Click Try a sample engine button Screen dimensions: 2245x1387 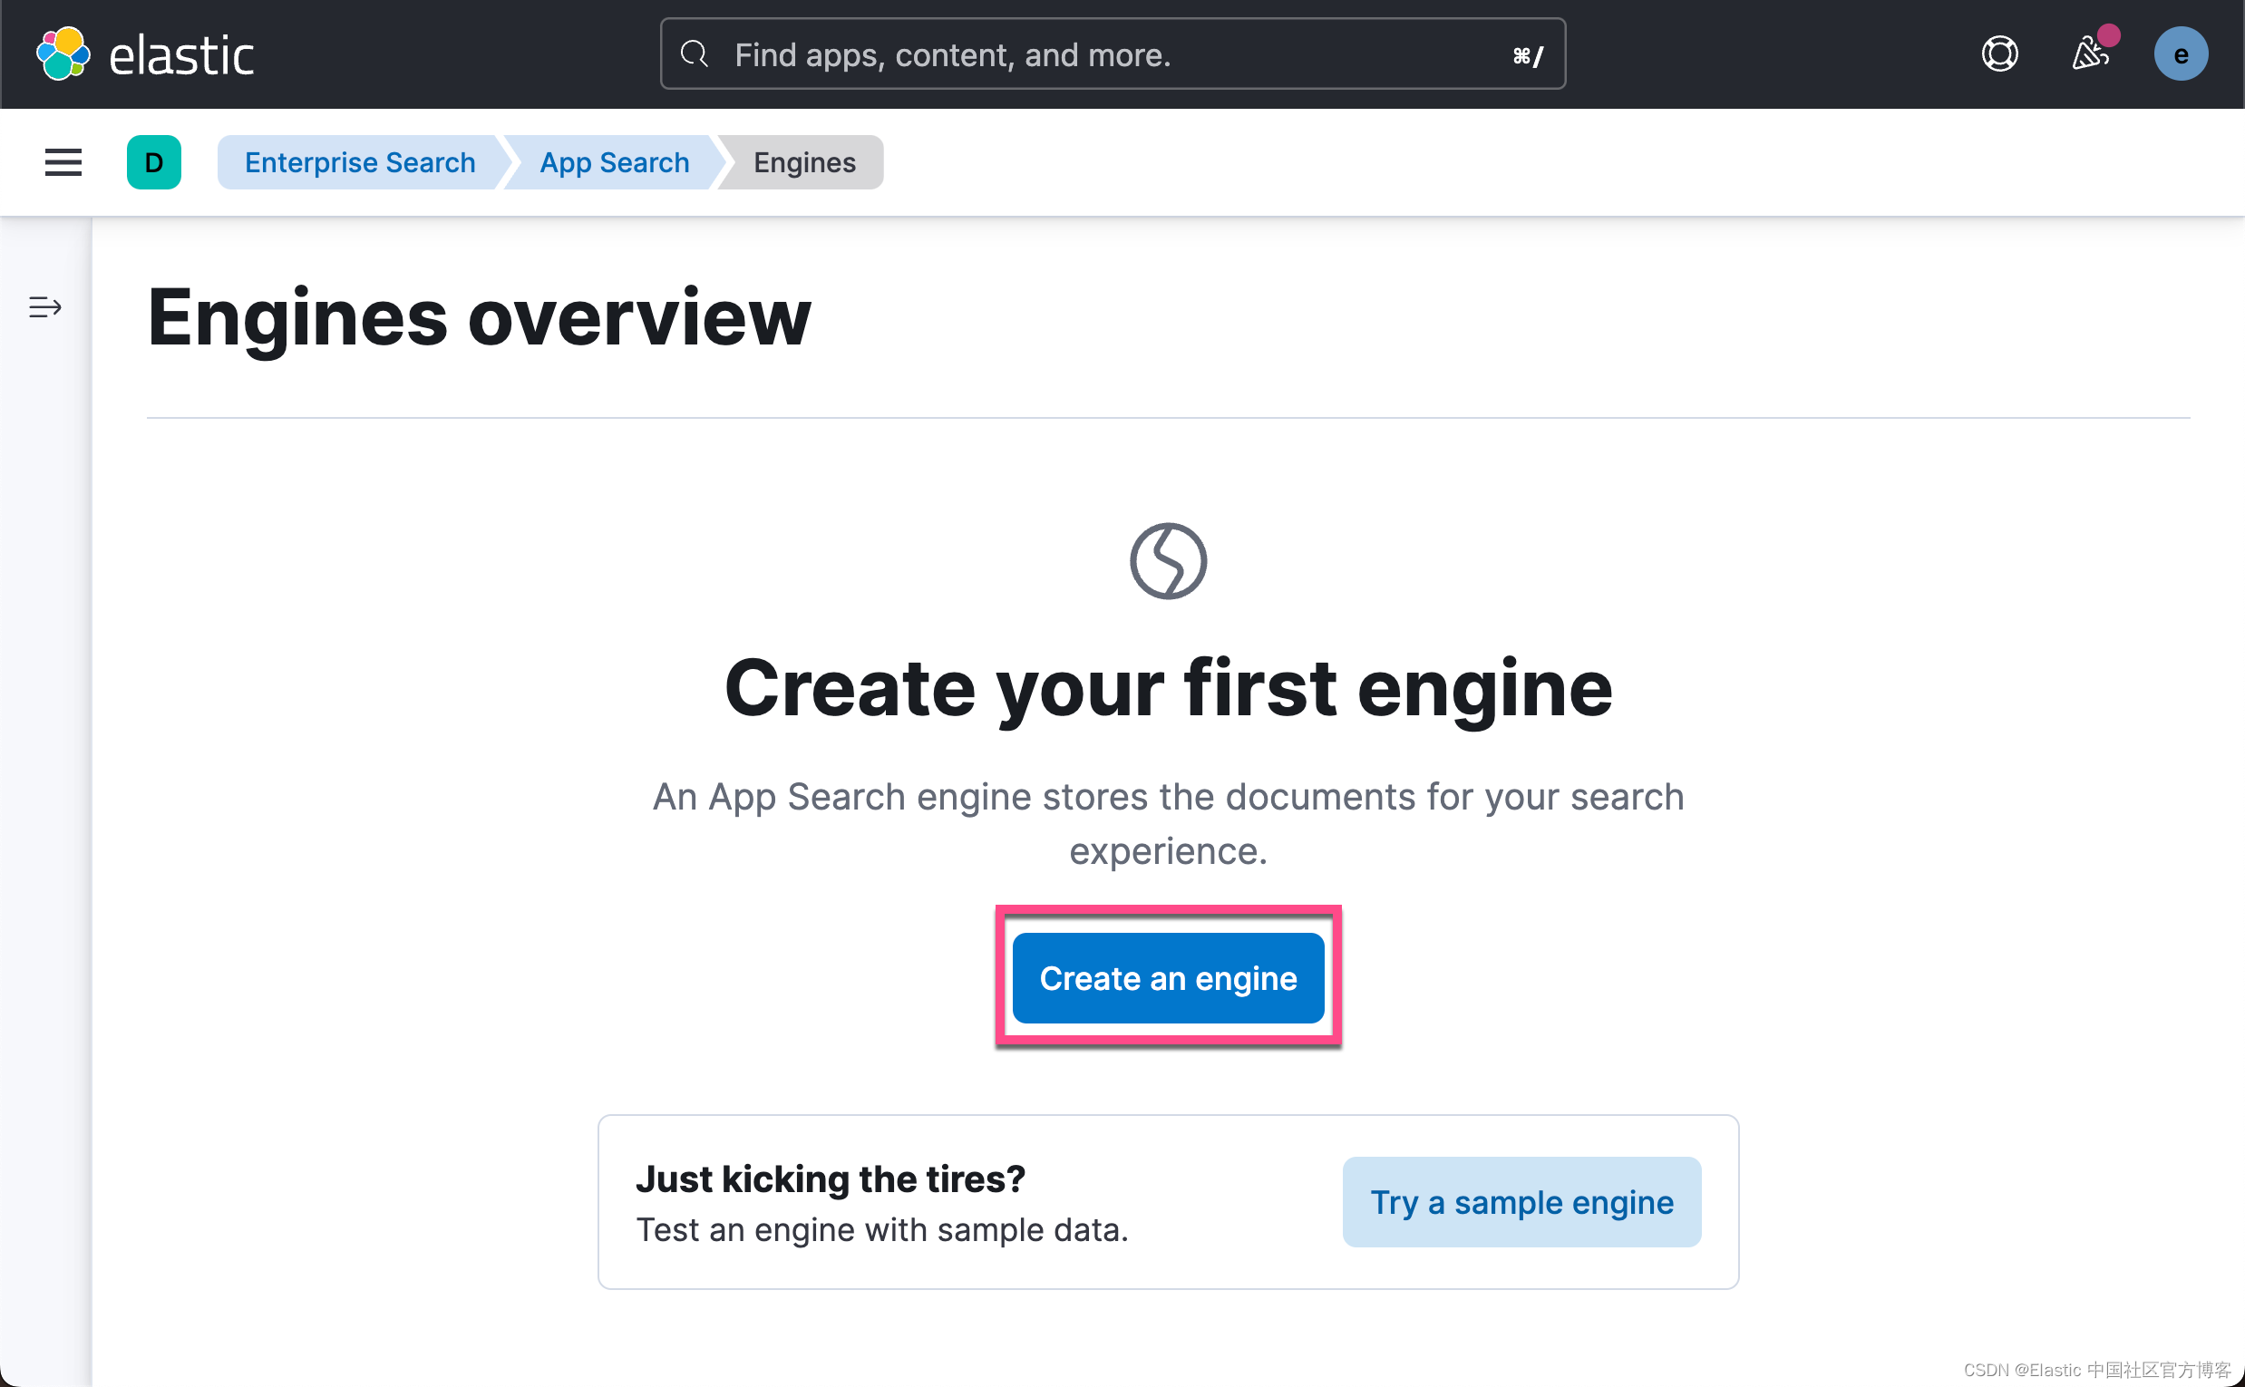pyautogui.click(x=1521, y=1202)
